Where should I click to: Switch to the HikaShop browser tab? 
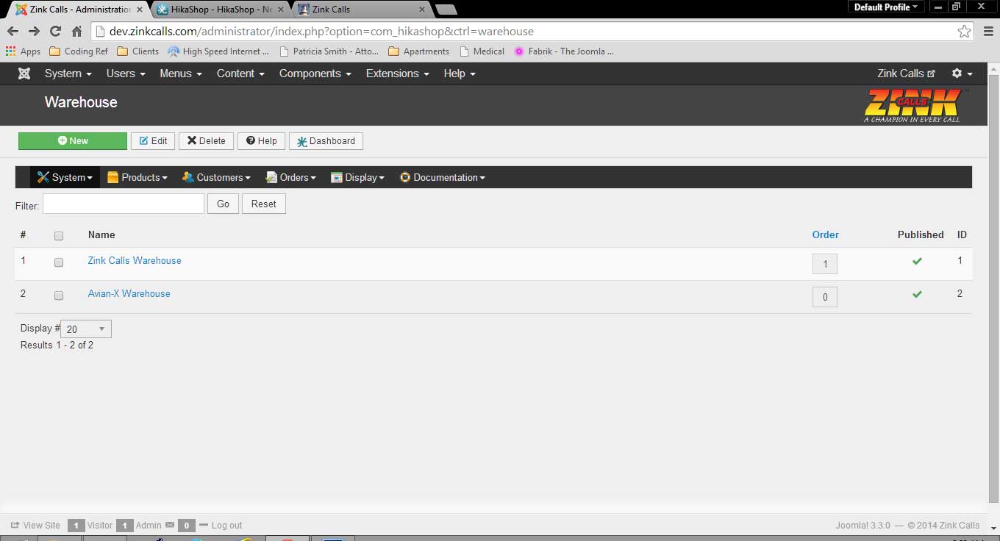pyautogui.click(x=220, y=9)
